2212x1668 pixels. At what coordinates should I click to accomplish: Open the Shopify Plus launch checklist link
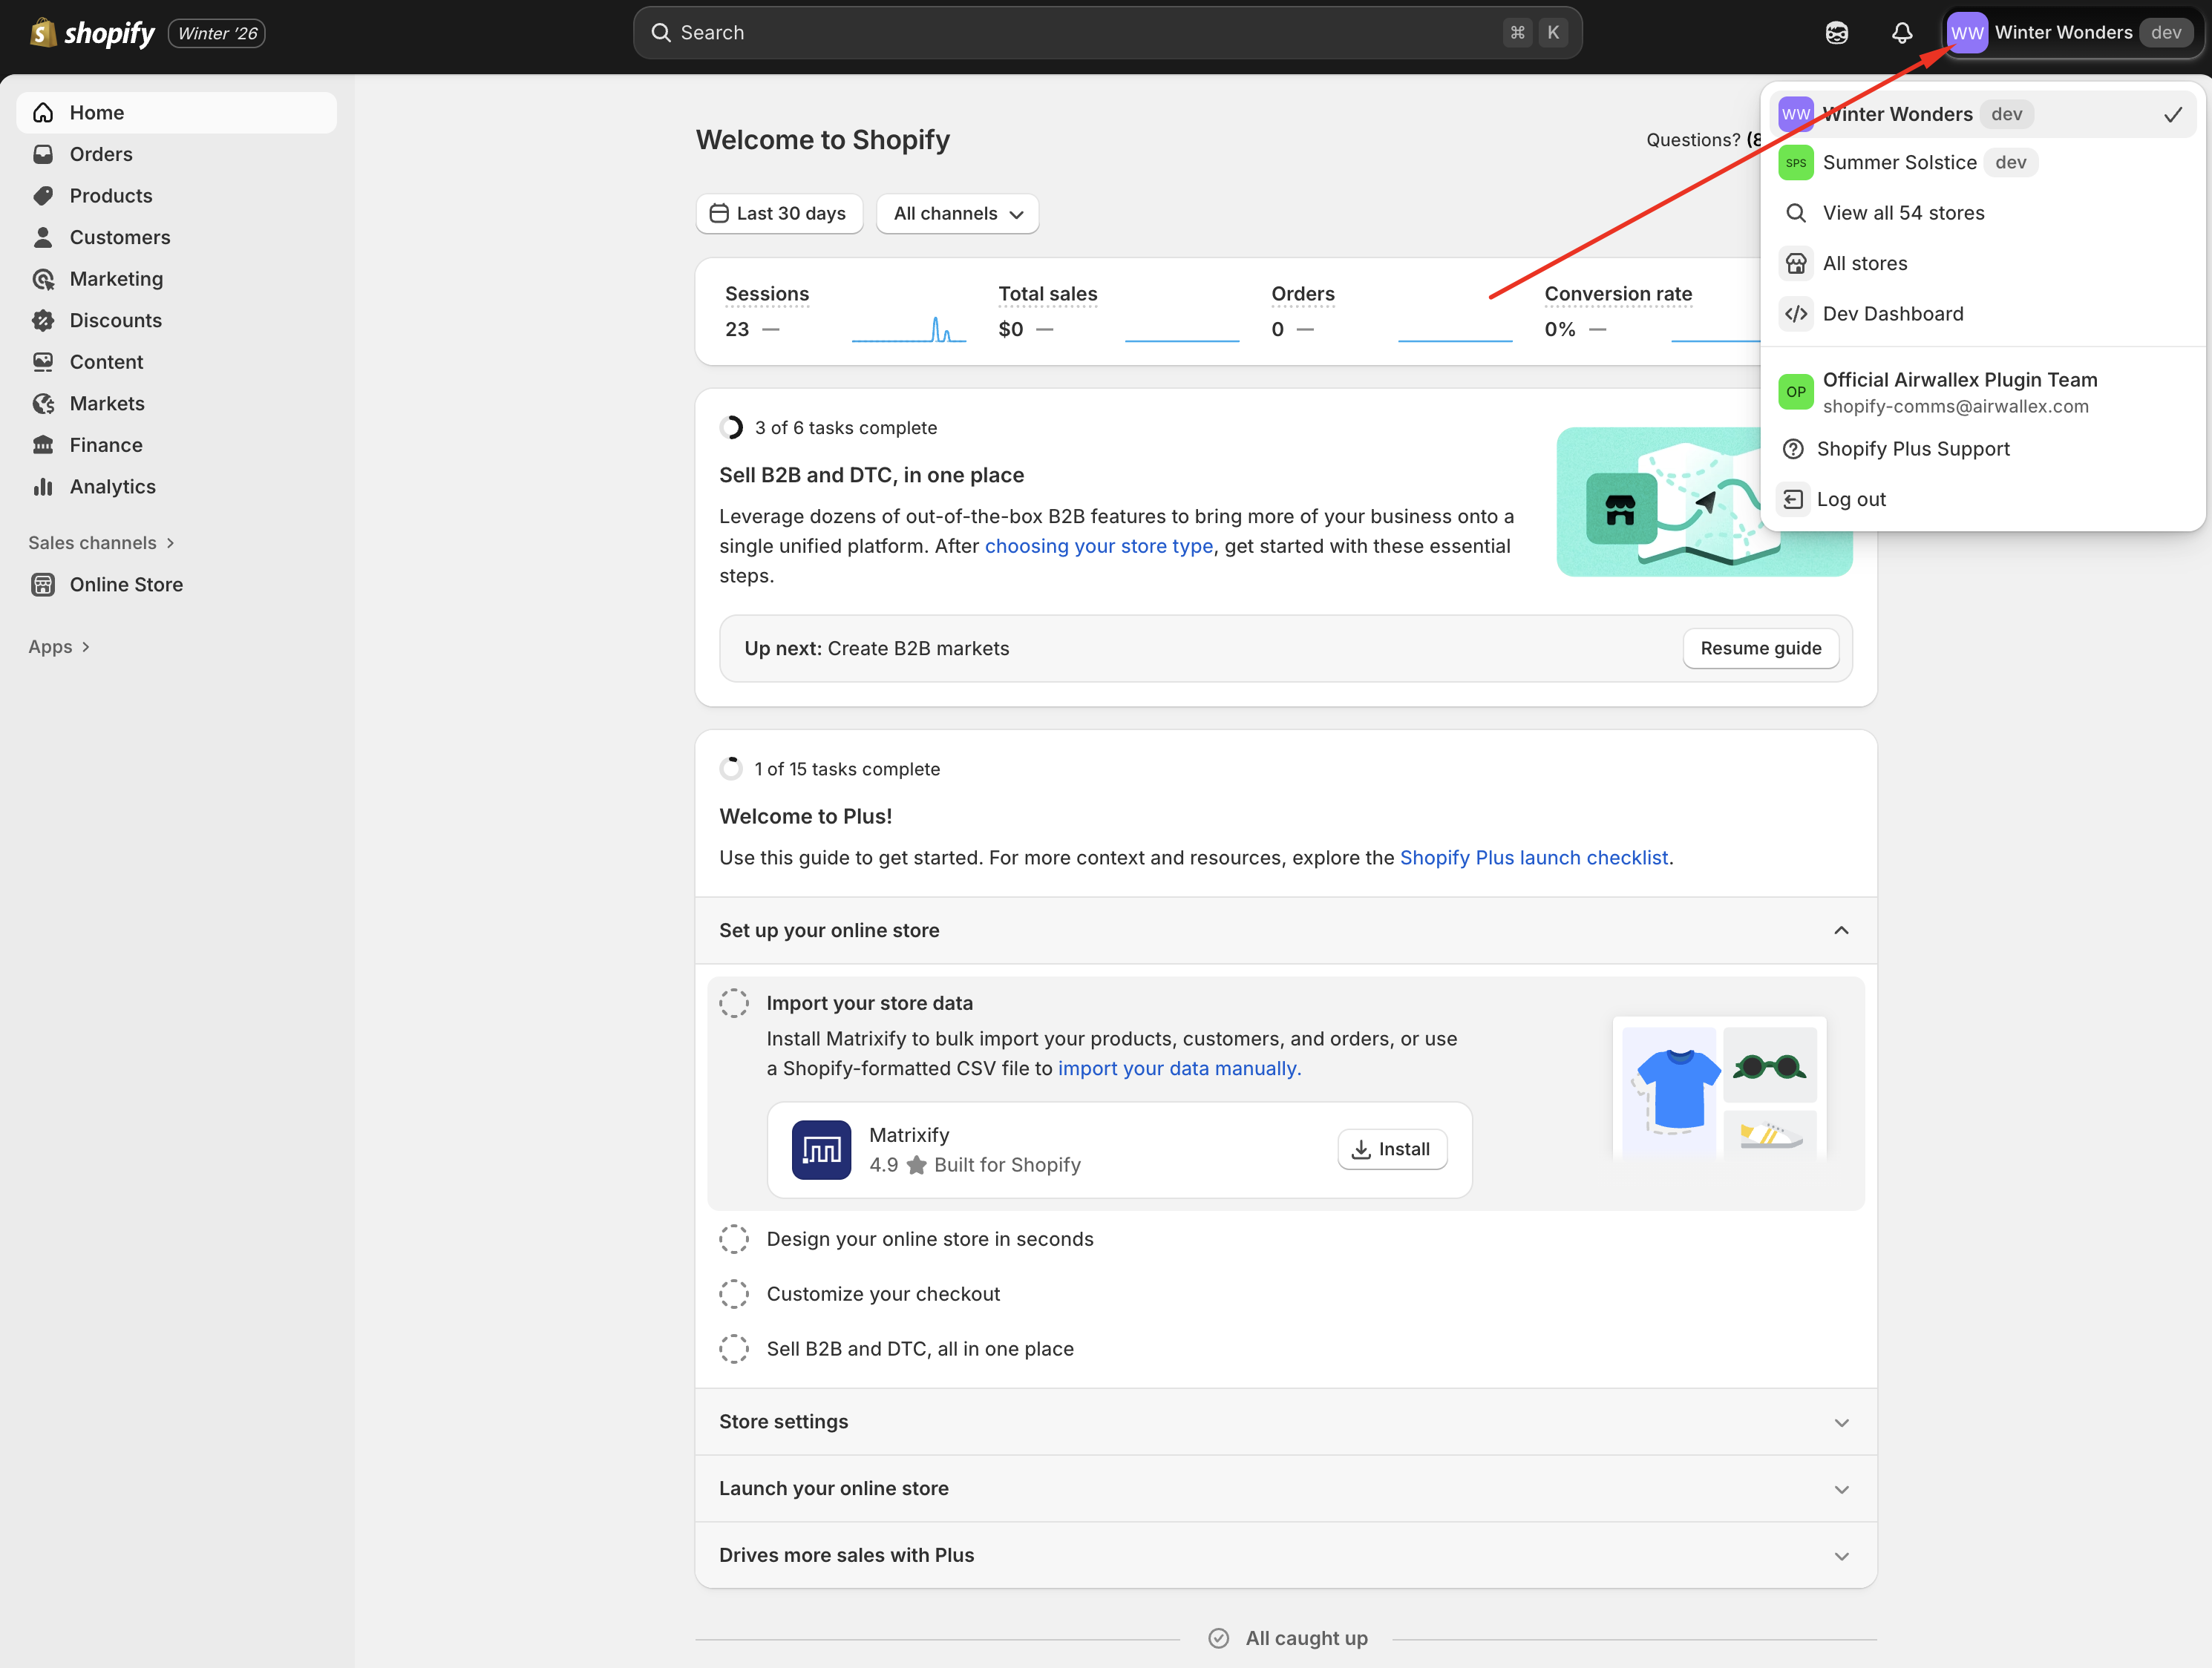pos(1533,858)
